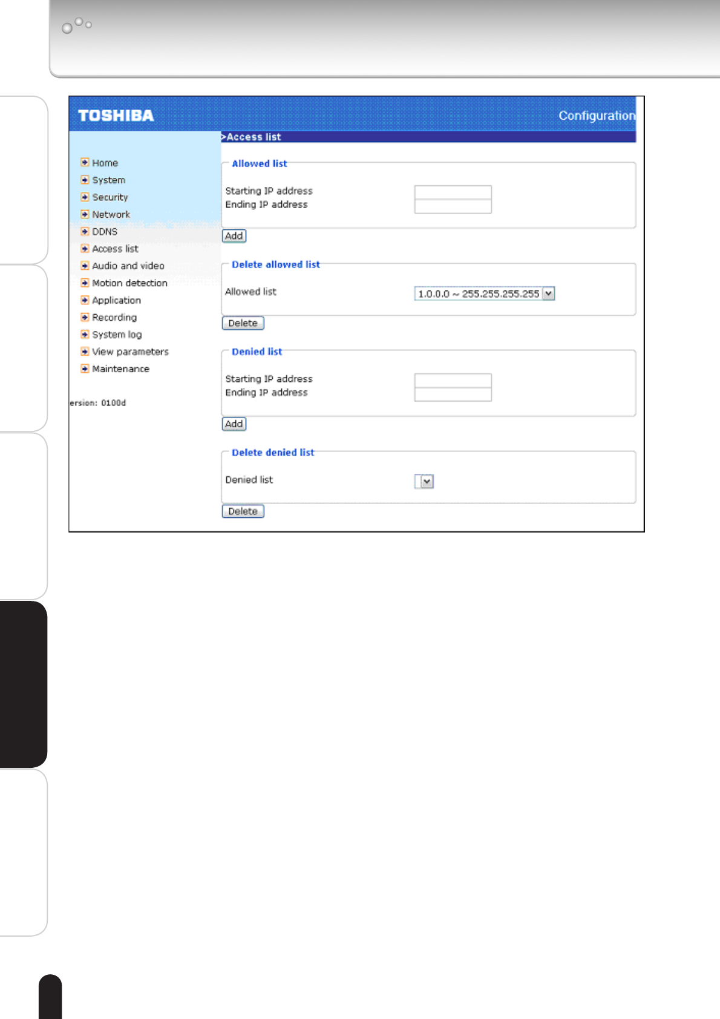The image size is (720, 1019).
Task: Click the Configuration header text
Action: tap(597, 116)
